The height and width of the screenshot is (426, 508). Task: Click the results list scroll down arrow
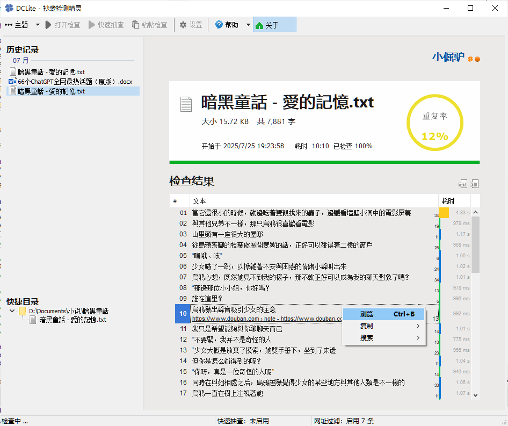click(475, 395)
